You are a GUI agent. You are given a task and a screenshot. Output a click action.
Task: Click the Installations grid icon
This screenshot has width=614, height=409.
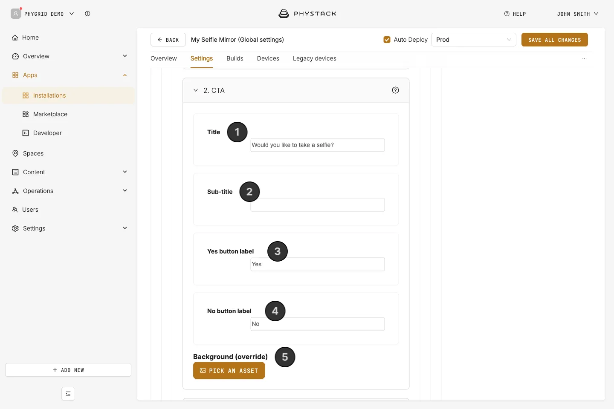(x=26, y=95)
